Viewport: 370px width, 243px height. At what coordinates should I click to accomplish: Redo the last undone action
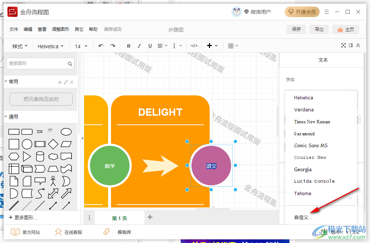coord(112,46)
